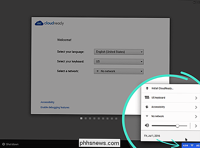Click the volume slider handle
This screenshot has height=148, width=200.
tap(177, 126)
